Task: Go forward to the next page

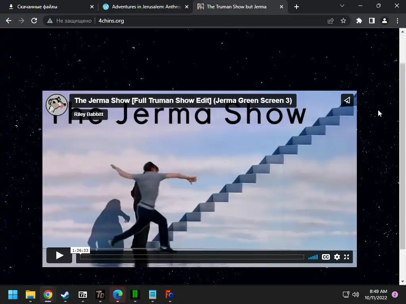Action: pos(21,21)
